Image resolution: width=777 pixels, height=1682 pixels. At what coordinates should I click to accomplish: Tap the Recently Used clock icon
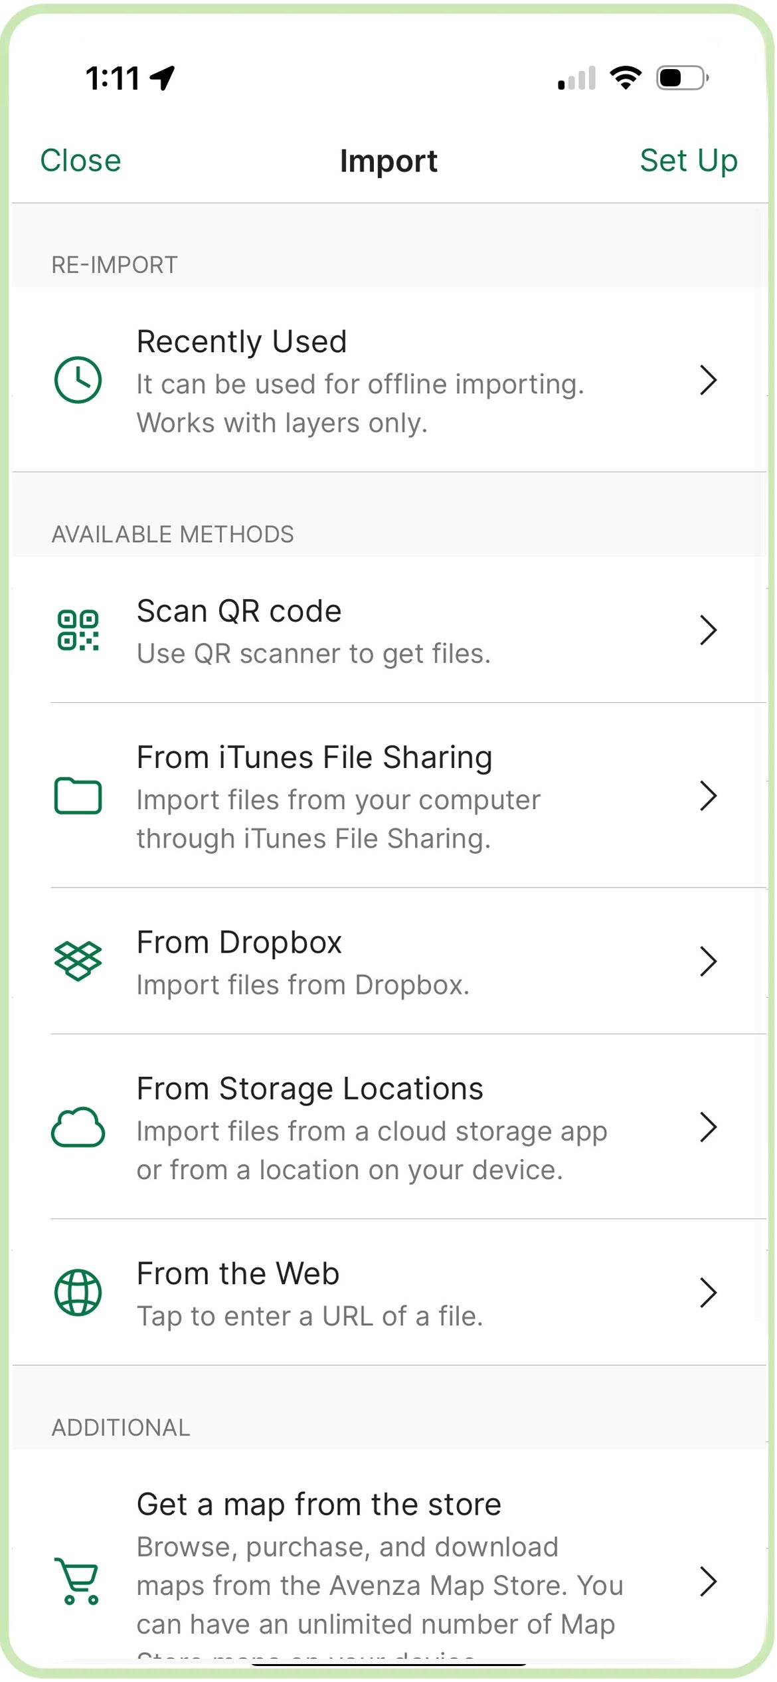click(x=78, y=380)
